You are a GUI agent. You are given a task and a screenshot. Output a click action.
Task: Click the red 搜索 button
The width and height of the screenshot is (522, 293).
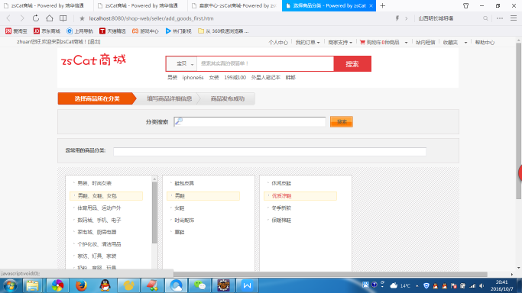352,63
